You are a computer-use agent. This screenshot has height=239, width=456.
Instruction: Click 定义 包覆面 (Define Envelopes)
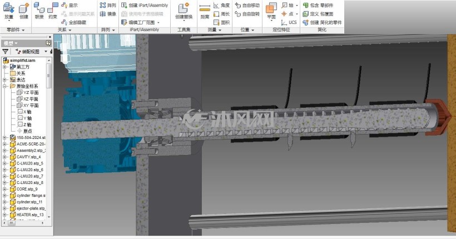(318, 14)
